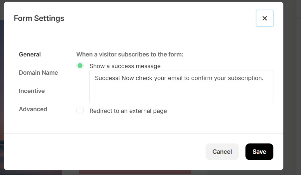Focus the success message text area
301x175 pixels.
[x=181, y=87]
